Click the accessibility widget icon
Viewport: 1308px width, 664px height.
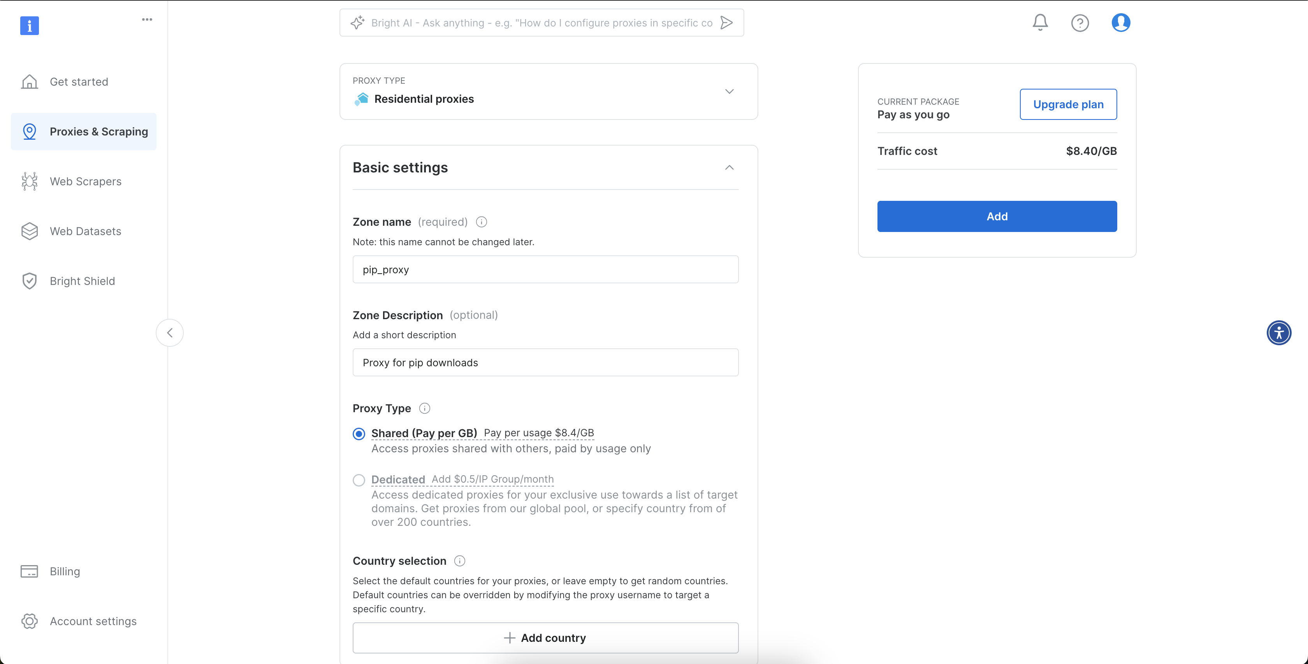[1278, 333]
